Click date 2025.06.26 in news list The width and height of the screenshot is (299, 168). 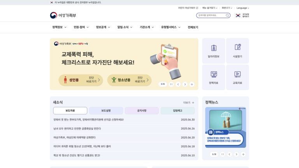188,129
